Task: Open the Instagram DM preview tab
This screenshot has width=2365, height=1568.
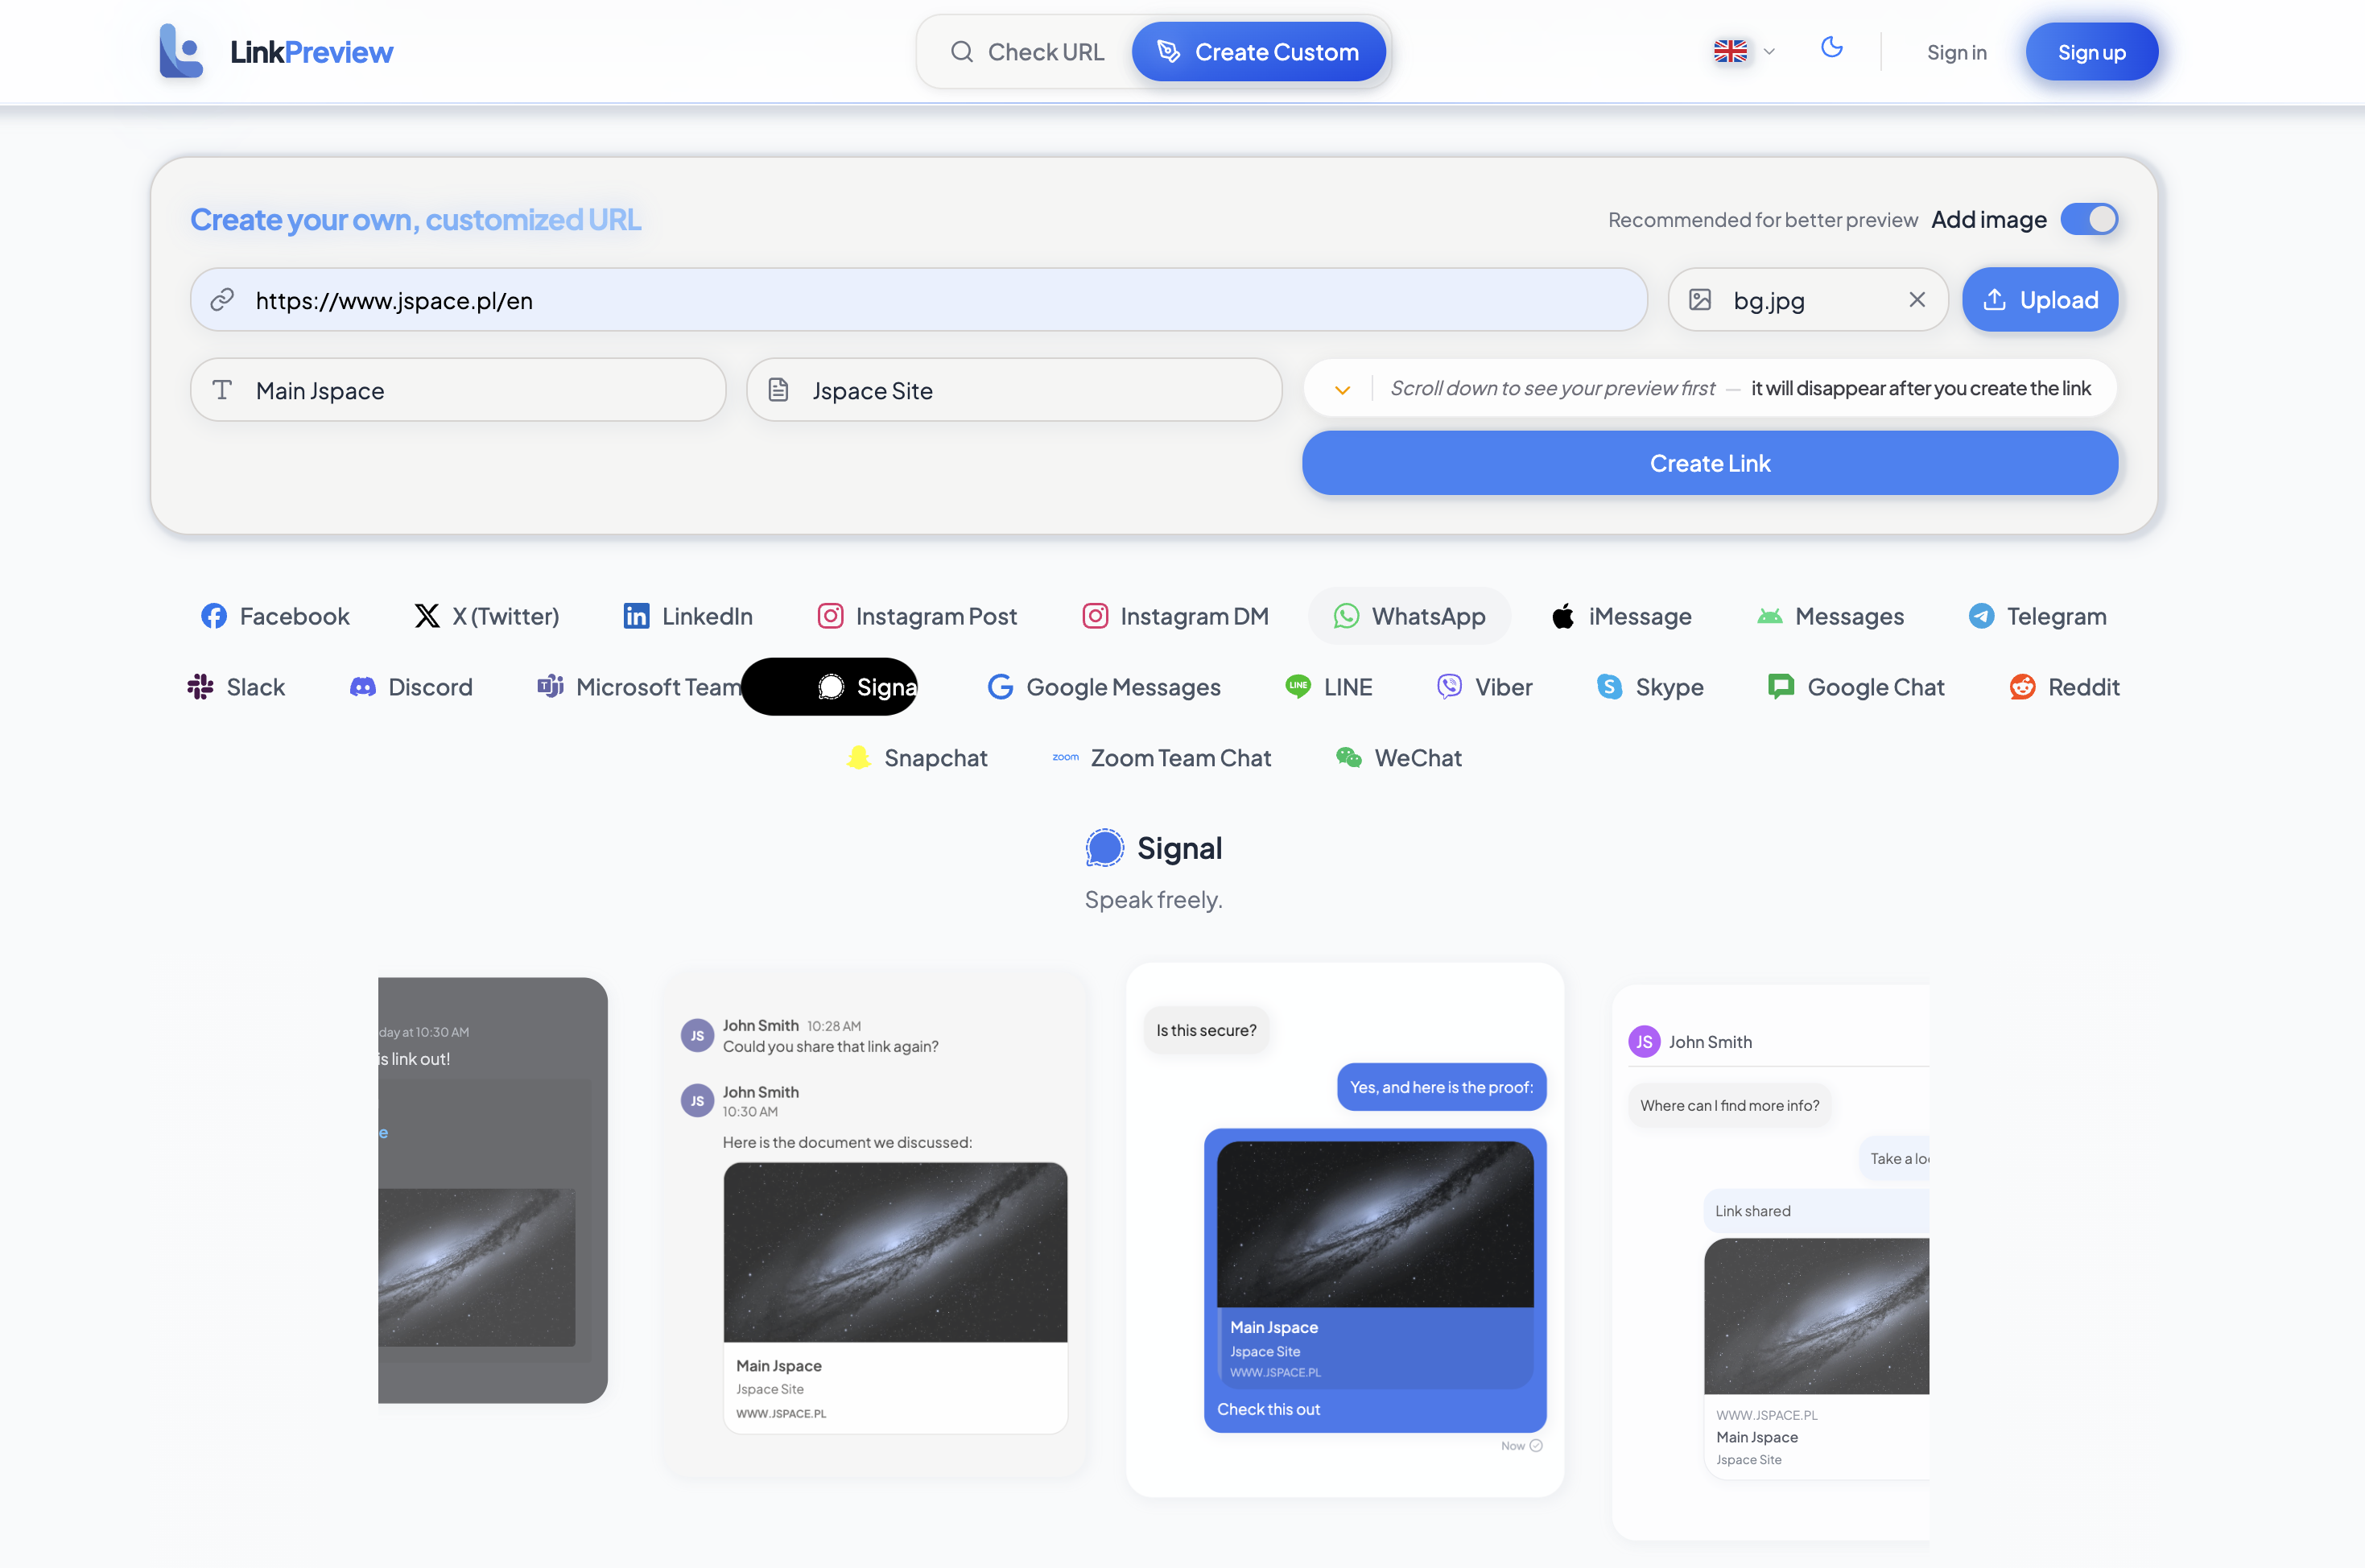Action: [x=1175, y=616]
